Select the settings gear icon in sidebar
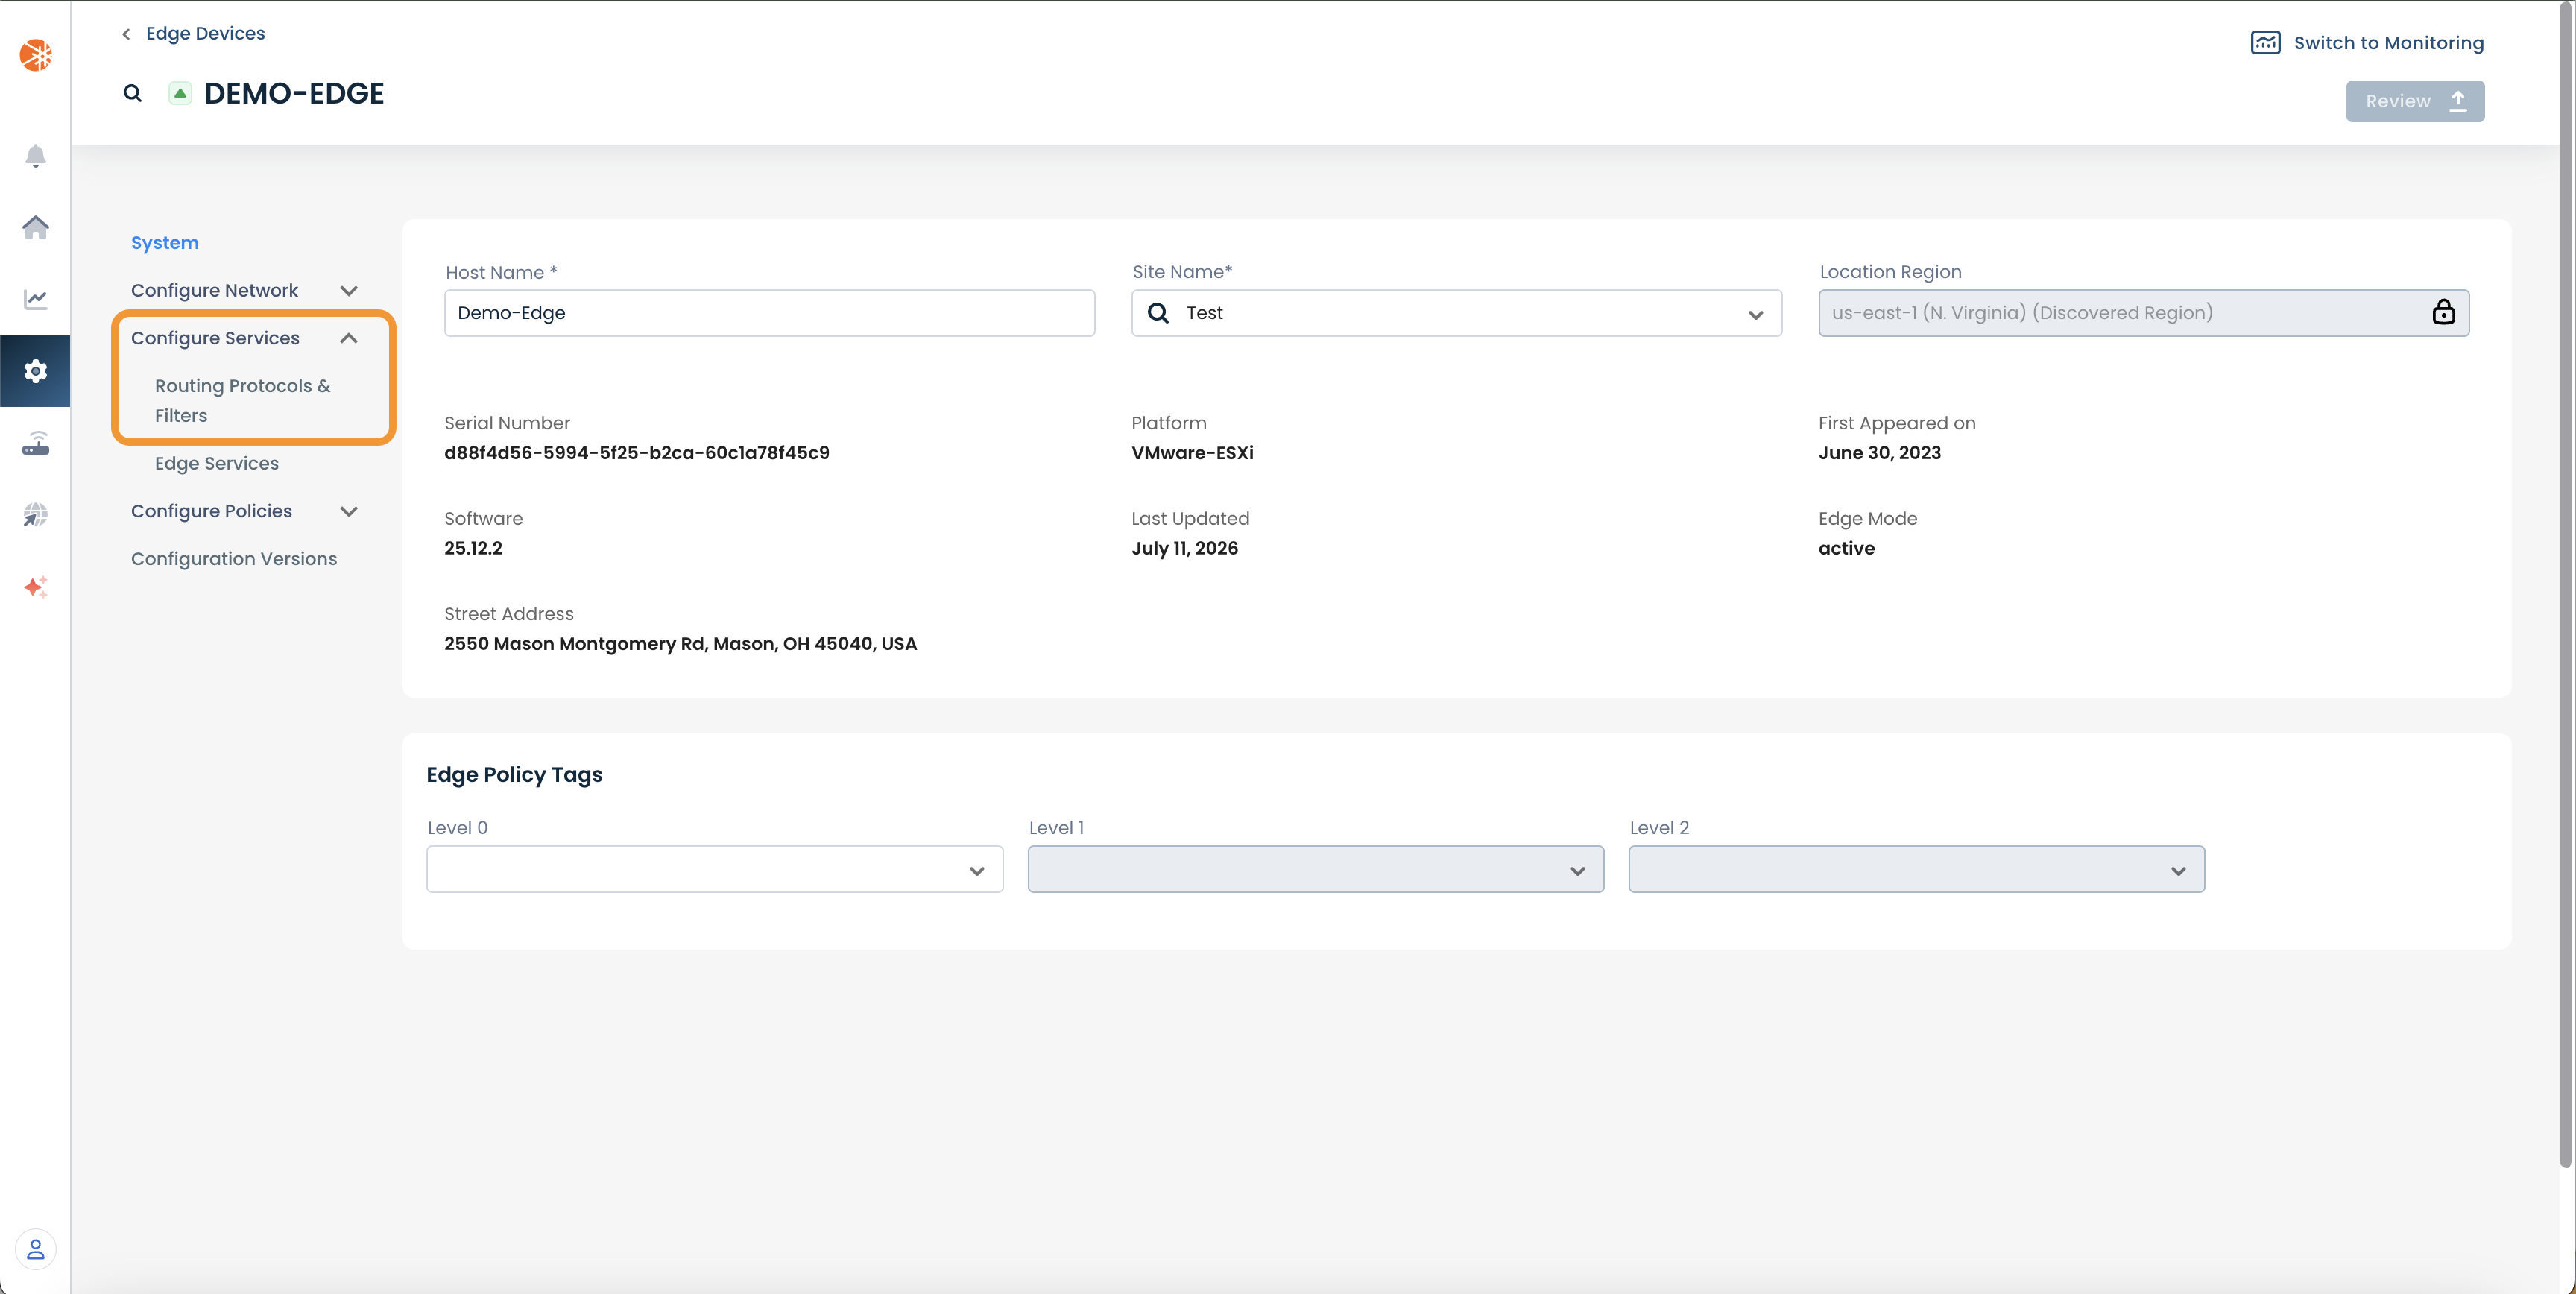The width and height of the screenshot is (2576, 1294). (35, 371)
